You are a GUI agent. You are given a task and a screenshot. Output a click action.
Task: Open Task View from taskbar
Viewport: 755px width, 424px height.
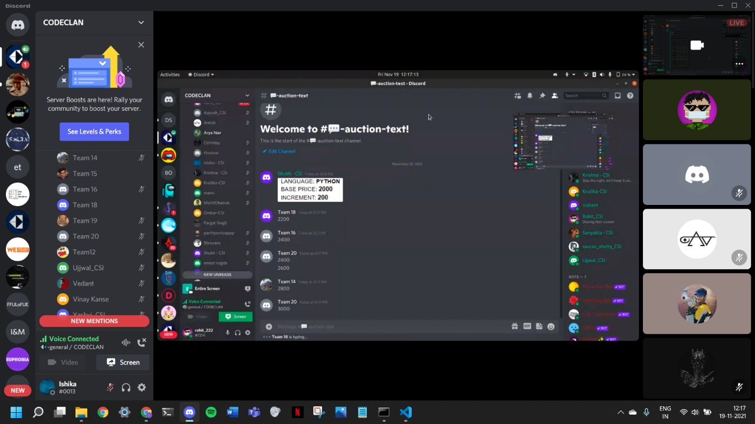pyautogui.click(x=60, y=412)
